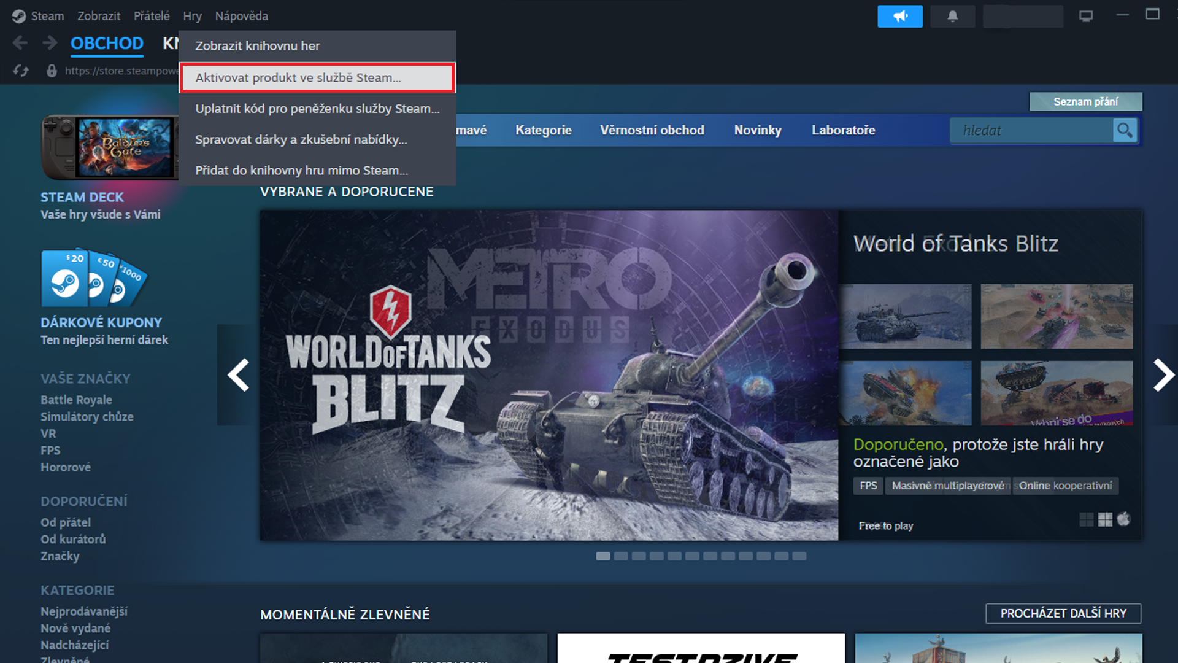Click the FPS tag under recommendation
The image size is (1178, 663).
pyautogui.click(x=868, y=486)
